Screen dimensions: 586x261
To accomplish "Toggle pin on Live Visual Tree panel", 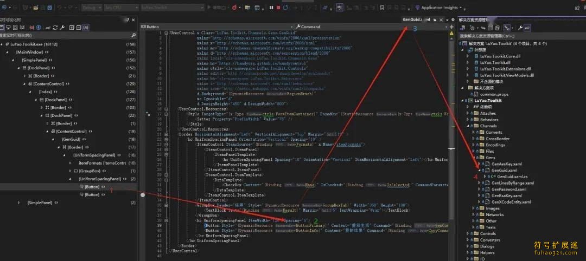I will point(128,19).
